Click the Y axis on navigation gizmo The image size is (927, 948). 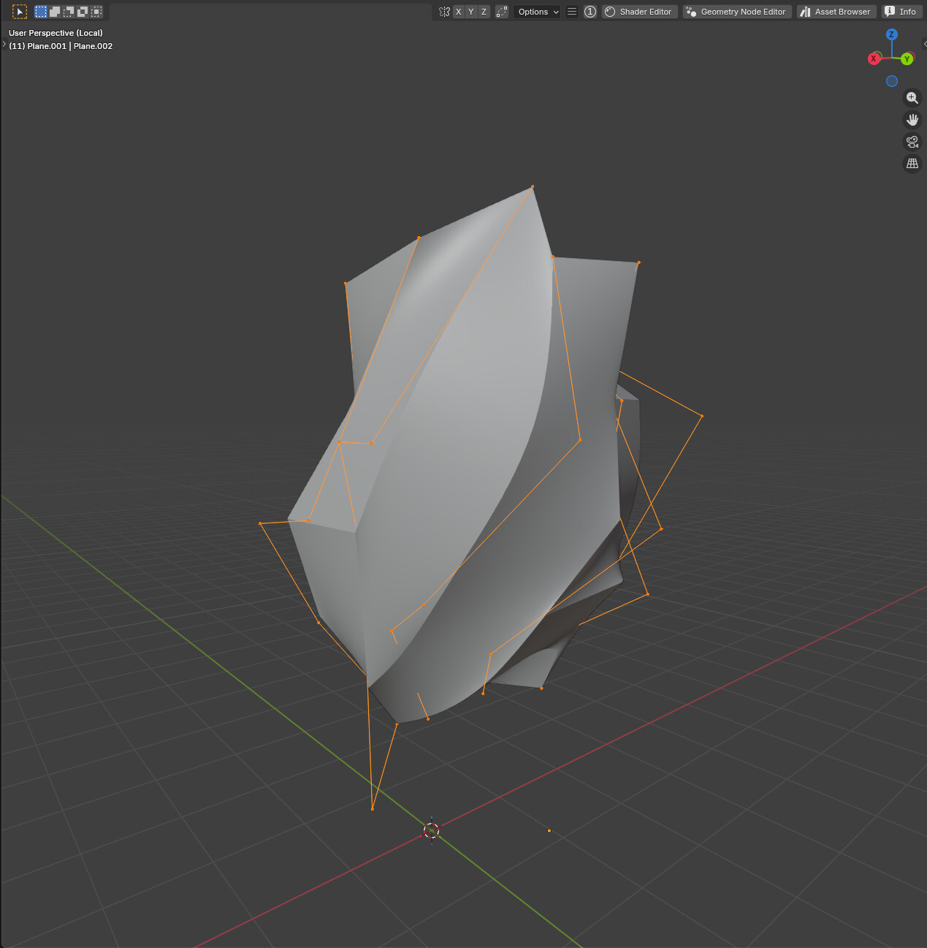907,58
